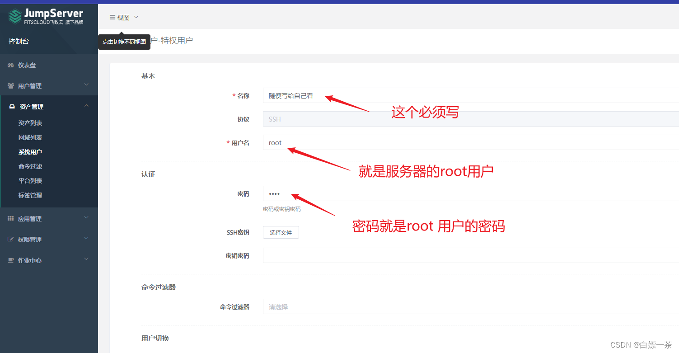Click the 选择文件 SSH key button
This screenshot has width=679, height=353.
pyautogui.click(x=281, y=232)
